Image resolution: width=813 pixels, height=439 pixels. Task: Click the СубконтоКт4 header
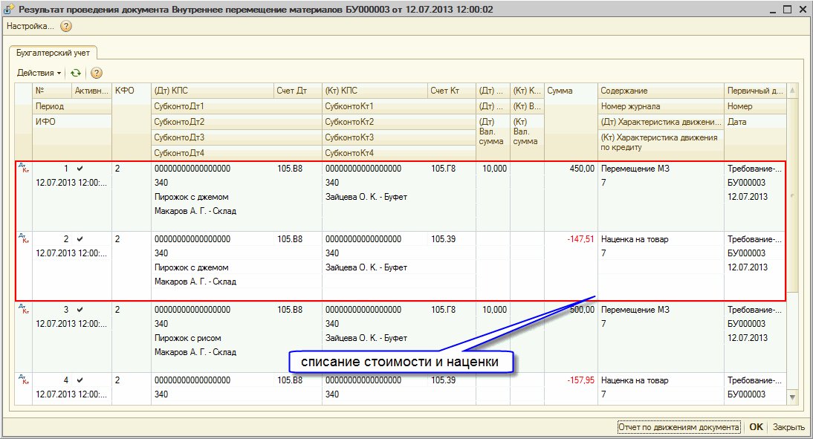(x=399, y=153)
